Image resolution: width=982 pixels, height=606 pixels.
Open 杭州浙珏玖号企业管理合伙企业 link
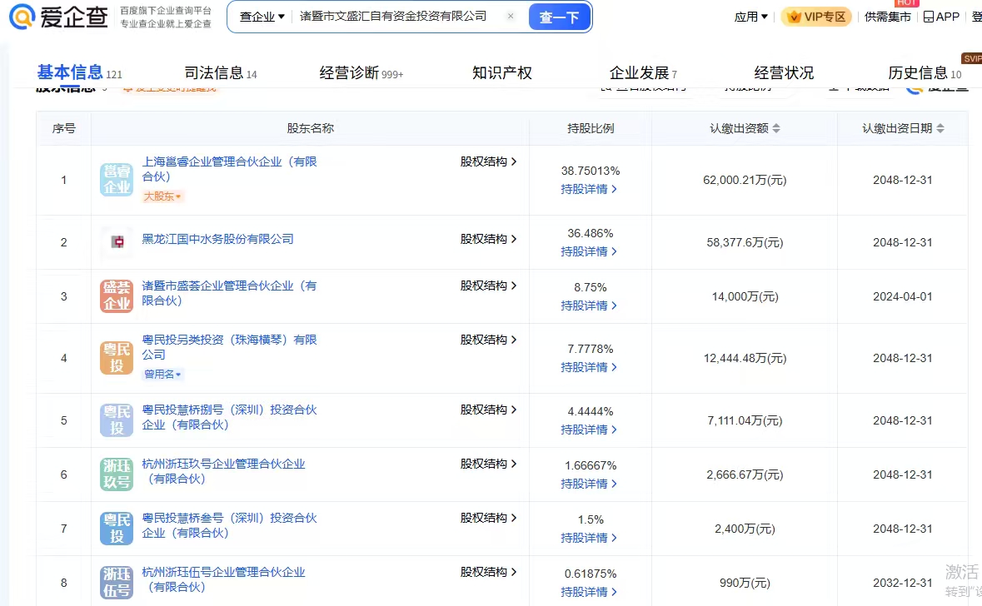click(x=223, y=471)
